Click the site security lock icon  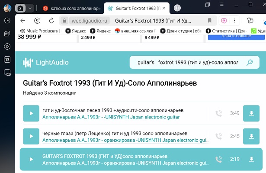(64, 21)
